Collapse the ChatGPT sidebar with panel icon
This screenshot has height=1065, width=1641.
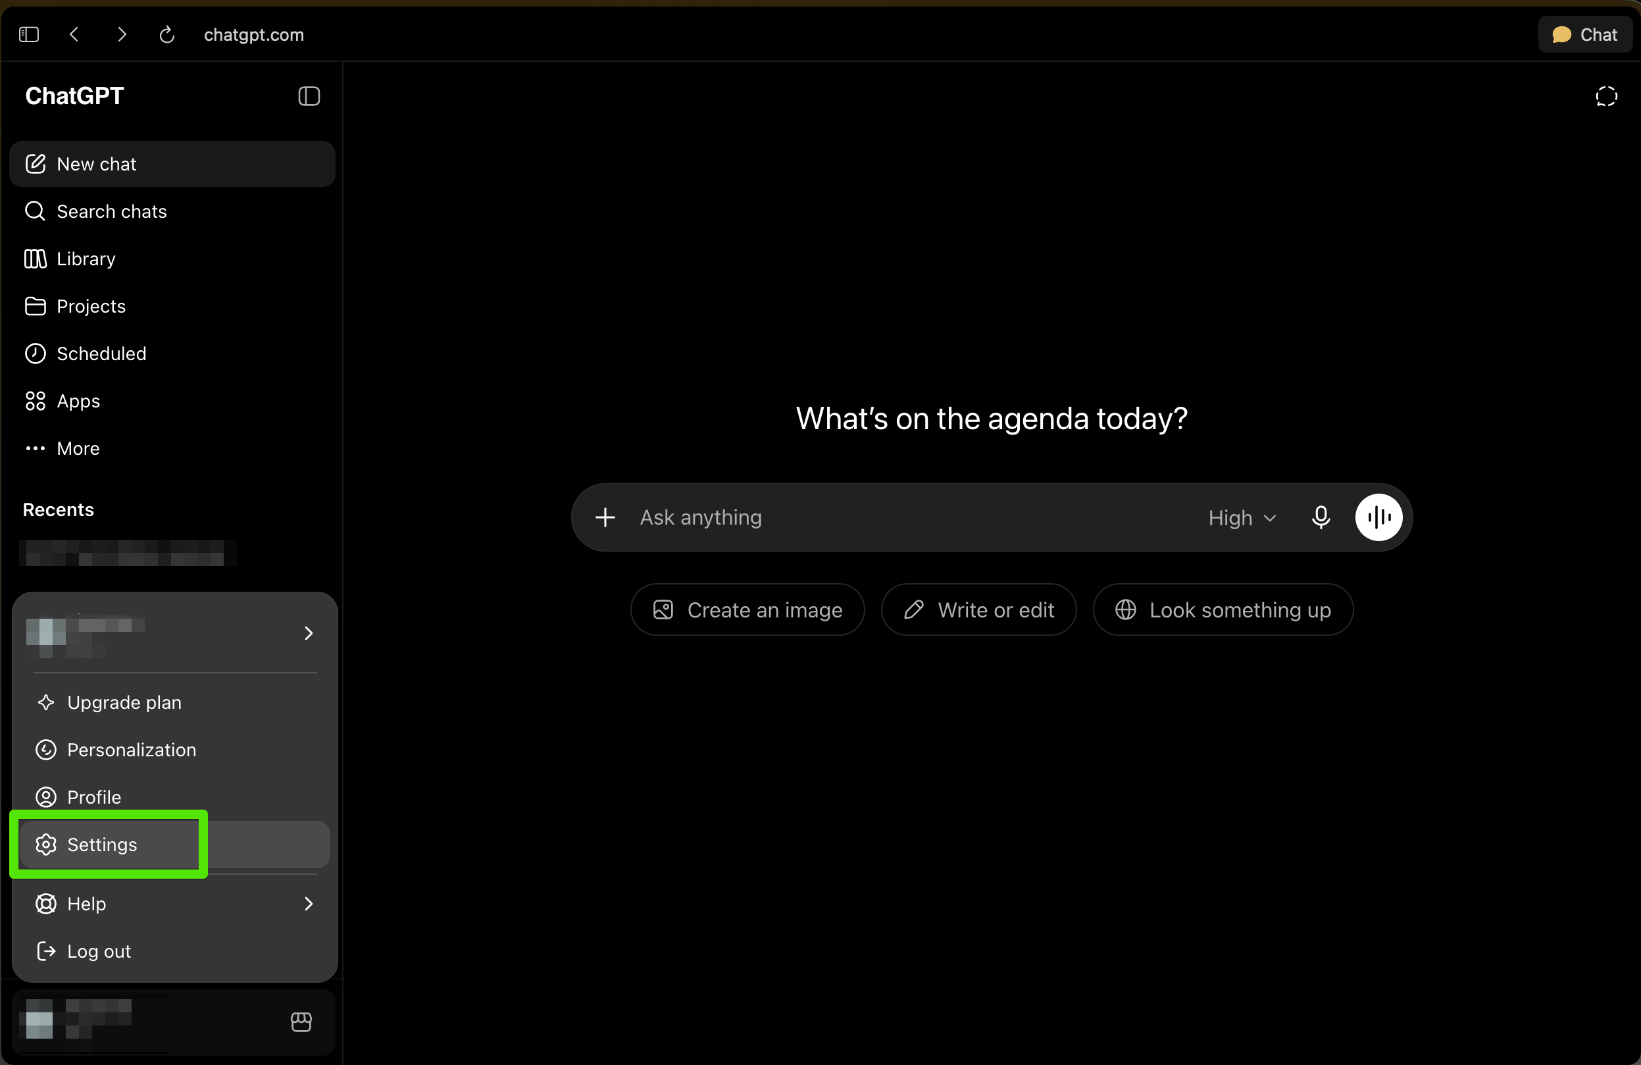[309, 96]
